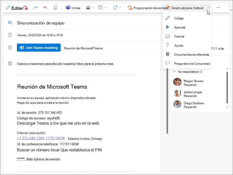
Task: Click the Reunión de Microsoft Teams heading
Action: 52,87
